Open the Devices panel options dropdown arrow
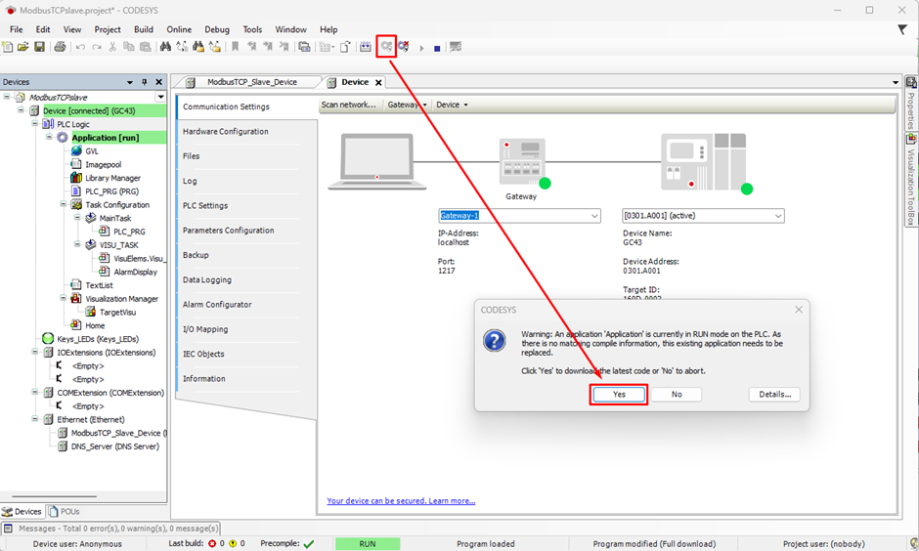 click(x=129, y=82)
